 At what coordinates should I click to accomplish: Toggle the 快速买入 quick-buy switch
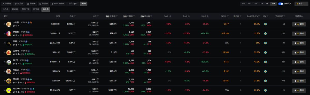281,4
